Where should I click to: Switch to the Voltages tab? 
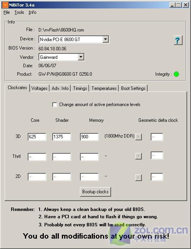tap(39, 88)
